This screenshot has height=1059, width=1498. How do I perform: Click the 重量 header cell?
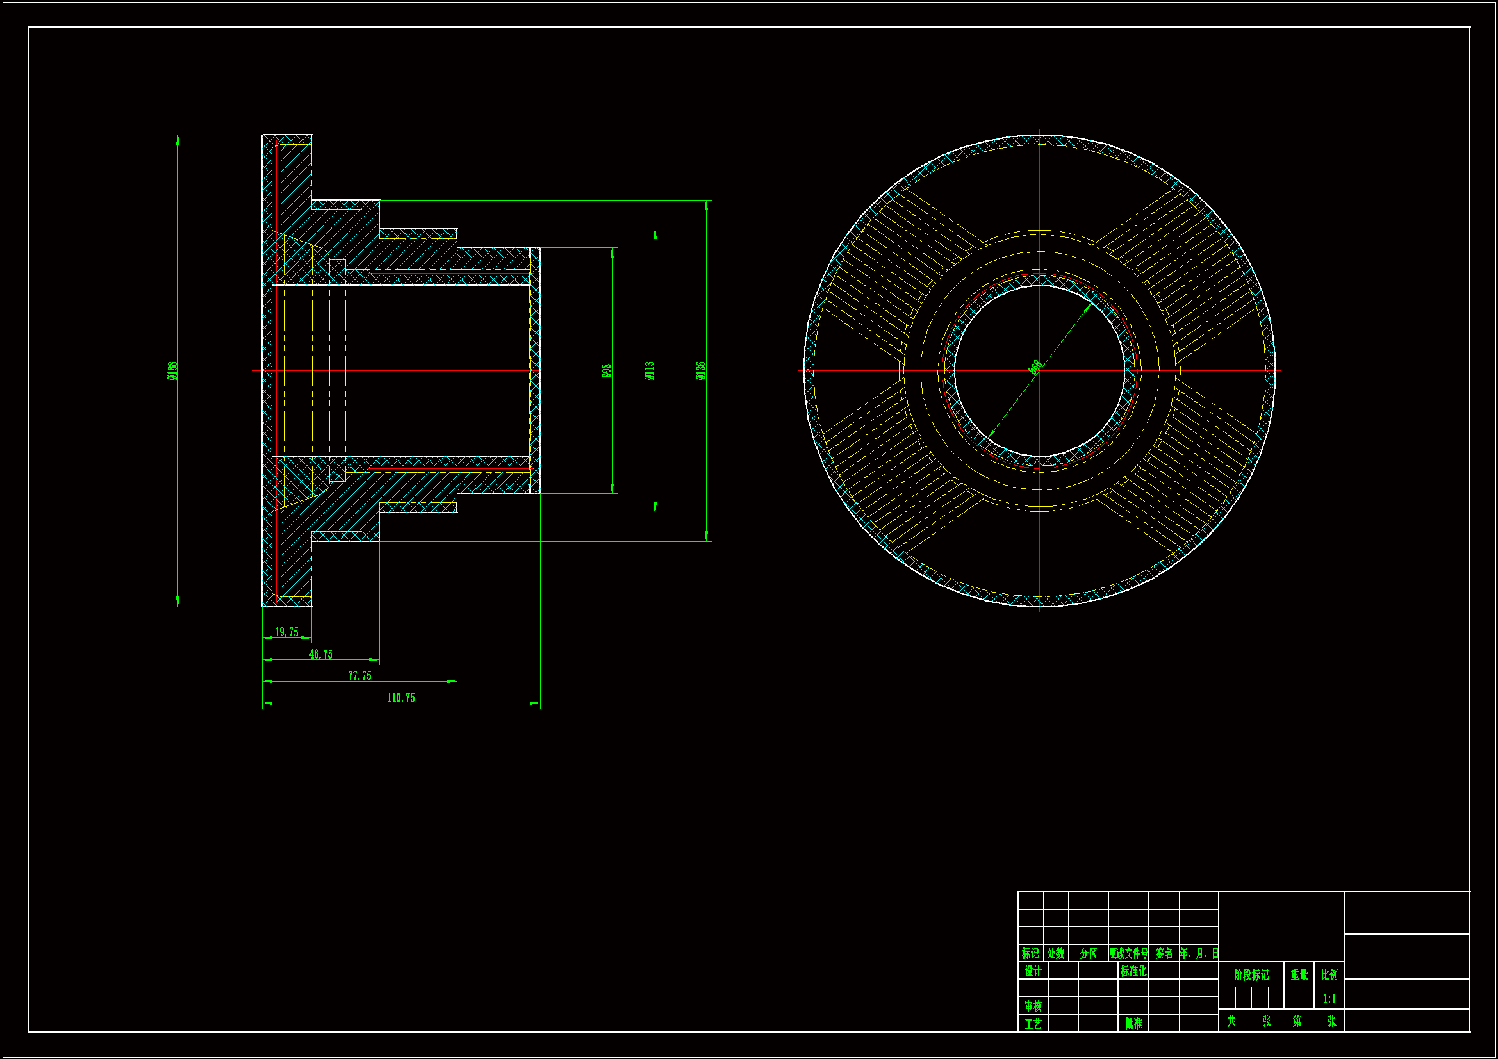point(1299,974)
